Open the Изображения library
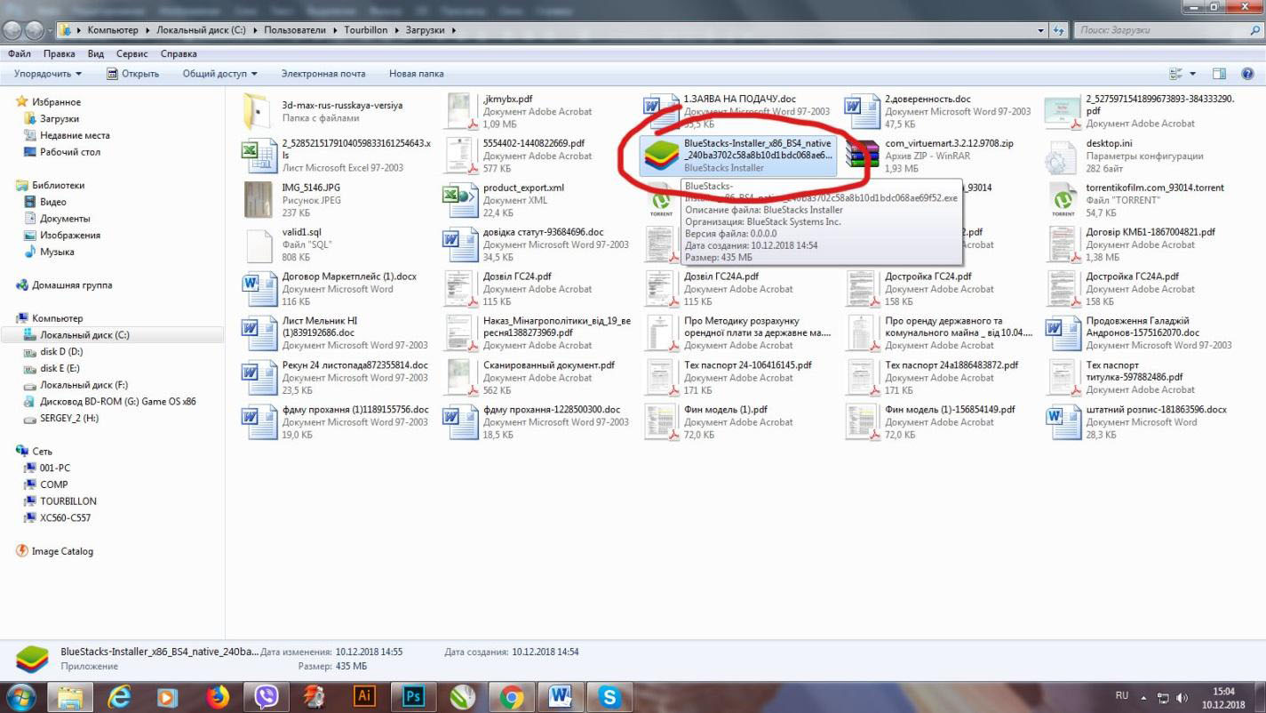This screenshot has height=713, width=1266. pos(70,236)
